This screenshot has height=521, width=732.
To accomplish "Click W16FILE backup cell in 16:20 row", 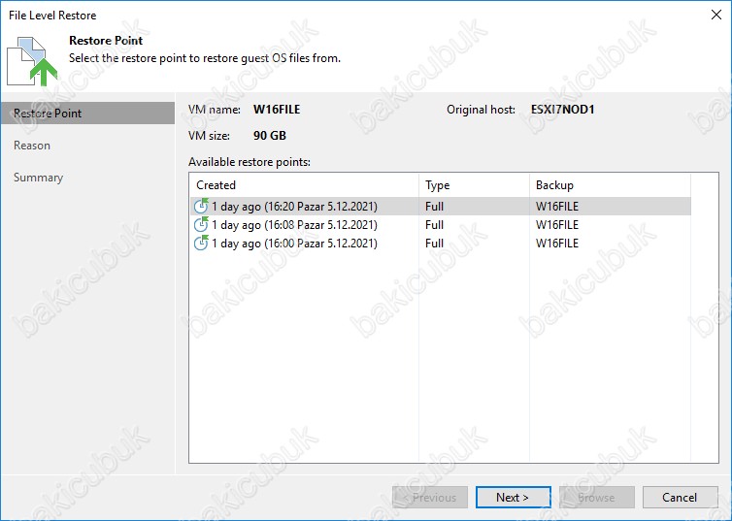I will click(557, 206).
